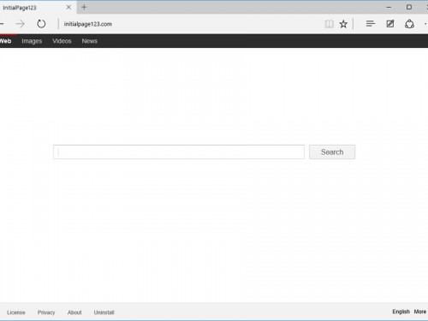Open the About footer link
Screen dimensions: 428x321
tap(74, 312)
